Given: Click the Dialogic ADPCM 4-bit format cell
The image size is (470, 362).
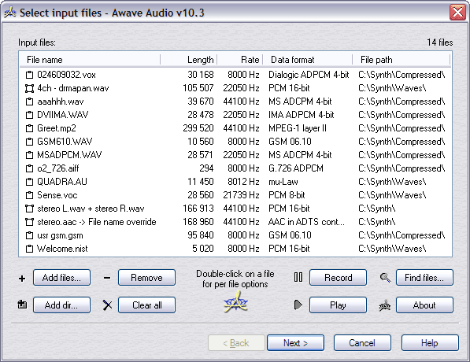Looking at the screenshot, I should click(x=309, y=75).
